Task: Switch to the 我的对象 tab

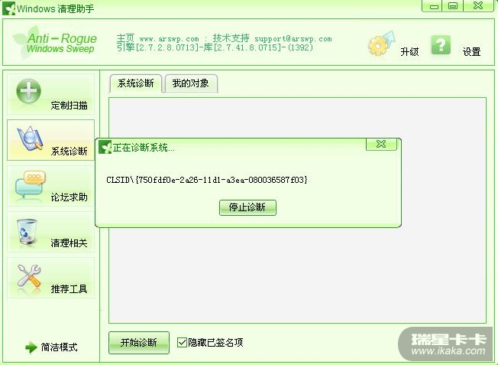Action: pos(190,83)
